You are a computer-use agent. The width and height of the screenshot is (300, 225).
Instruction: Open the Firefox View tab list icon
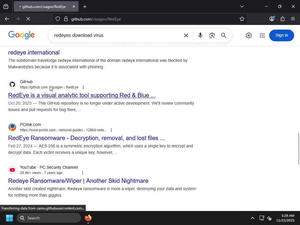[x=6, y=6]
